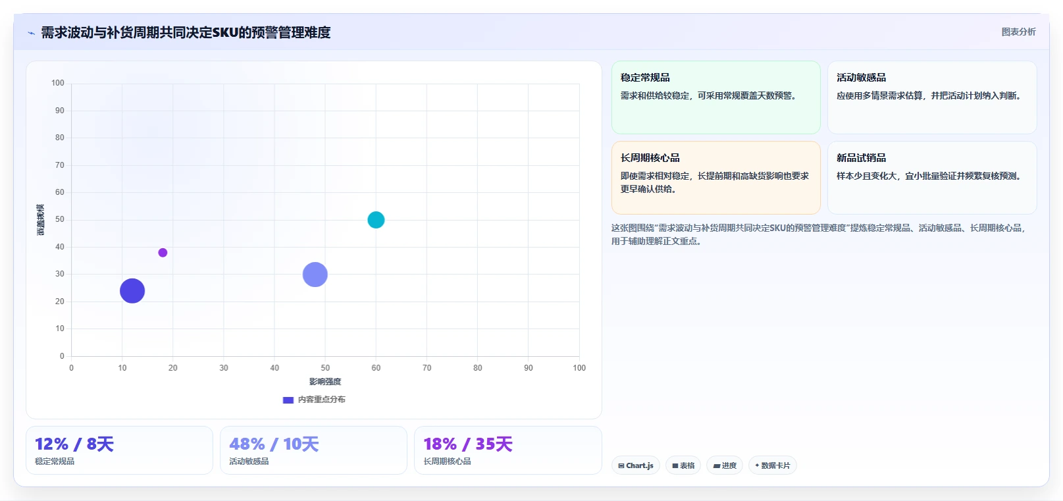
Task: Click the 活动敏感品 label under 48% stat
Action: point(249,461)
